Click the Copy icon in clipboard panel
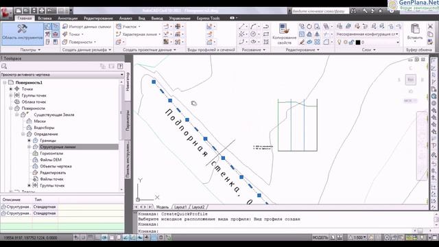This screenshot has height=247, width=439. pos(430,34)
